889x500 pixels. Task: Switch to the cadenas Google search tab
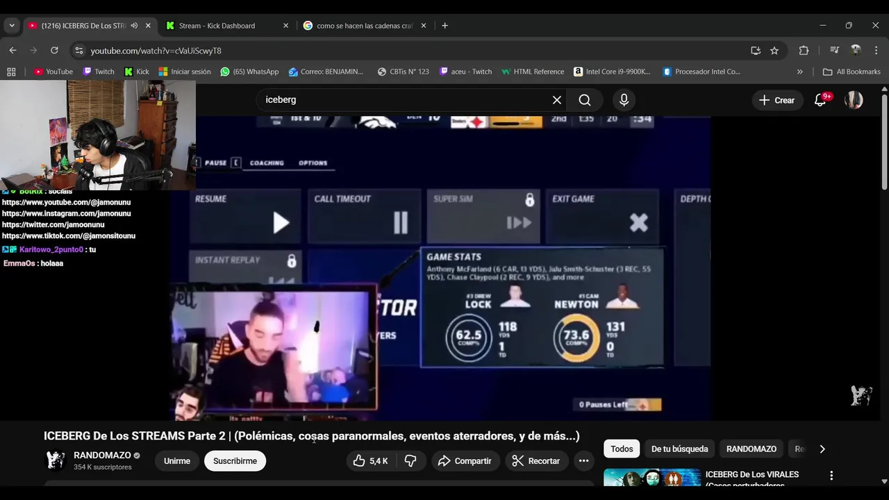[x=365, y=26]
